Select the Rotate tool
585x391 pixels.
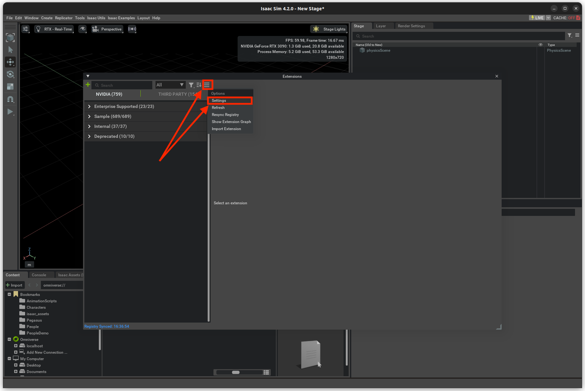[x=10, y=74]
